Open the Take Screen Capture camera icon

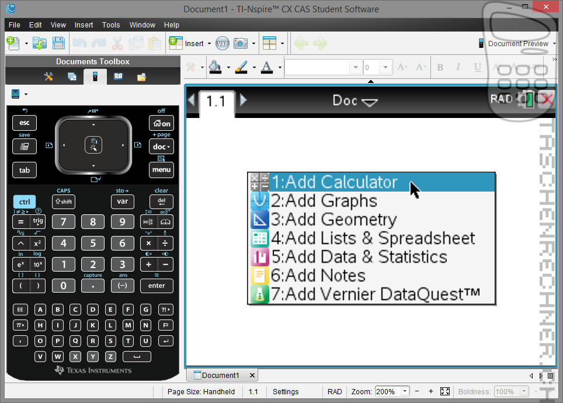pyautogui.click(x=239, y=43)
